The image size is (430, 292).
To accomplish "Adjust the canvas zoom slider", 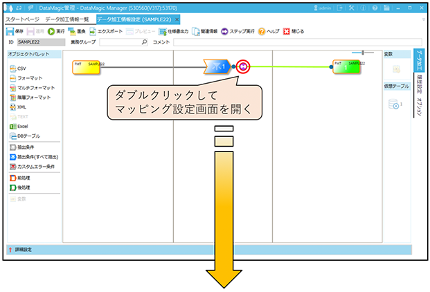I will 362,53.
